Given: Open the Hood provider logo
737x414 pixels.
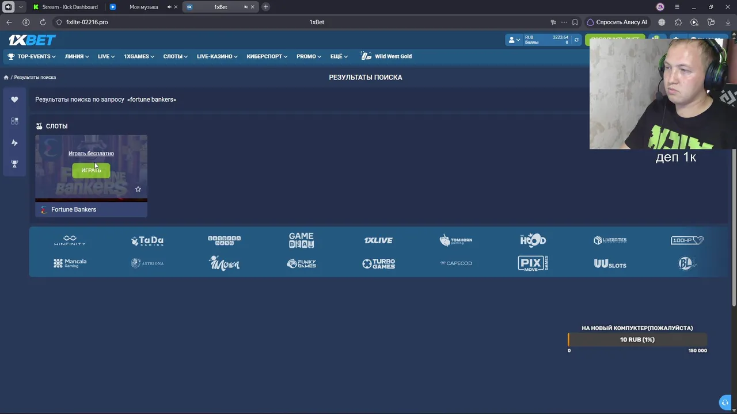Looking at the screenshot, I should (533, 240).
